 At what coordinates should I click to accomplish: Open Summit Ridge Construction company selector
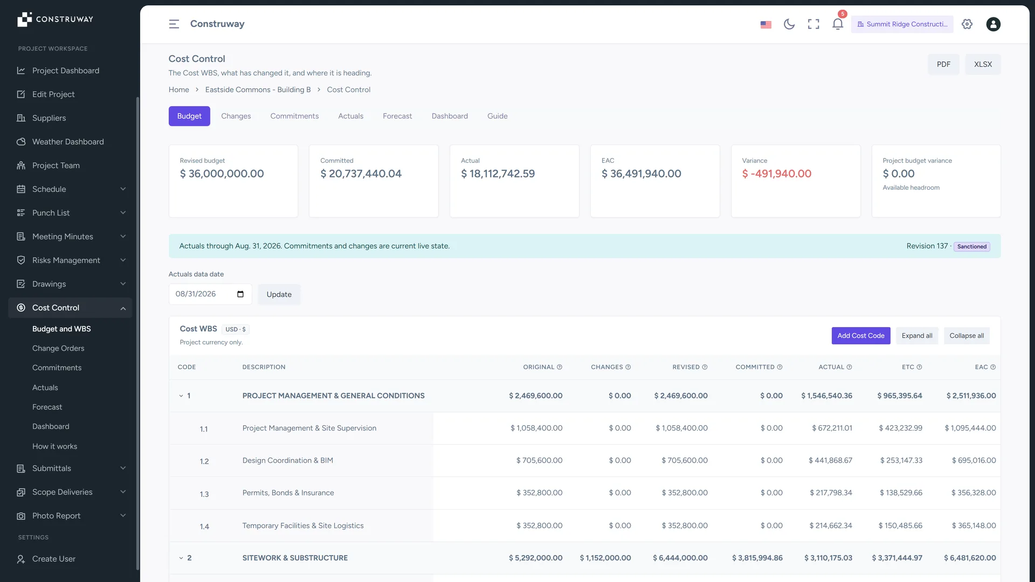coord(902,24)
